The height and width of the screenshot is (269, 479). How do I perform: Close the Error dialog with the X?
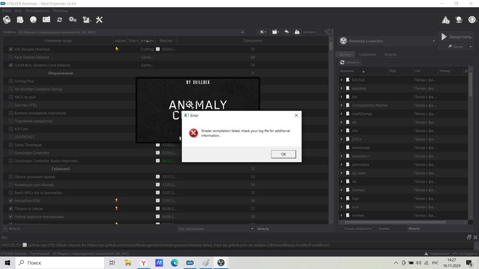click(296, 115)
